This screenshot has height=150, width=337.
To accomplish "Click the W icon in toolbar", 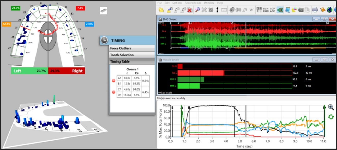I will click(x=251, y=10).
